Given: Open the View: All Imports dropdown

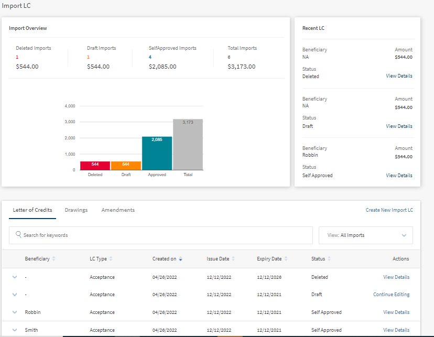Looking at the screenshot, I should (365, 235).
